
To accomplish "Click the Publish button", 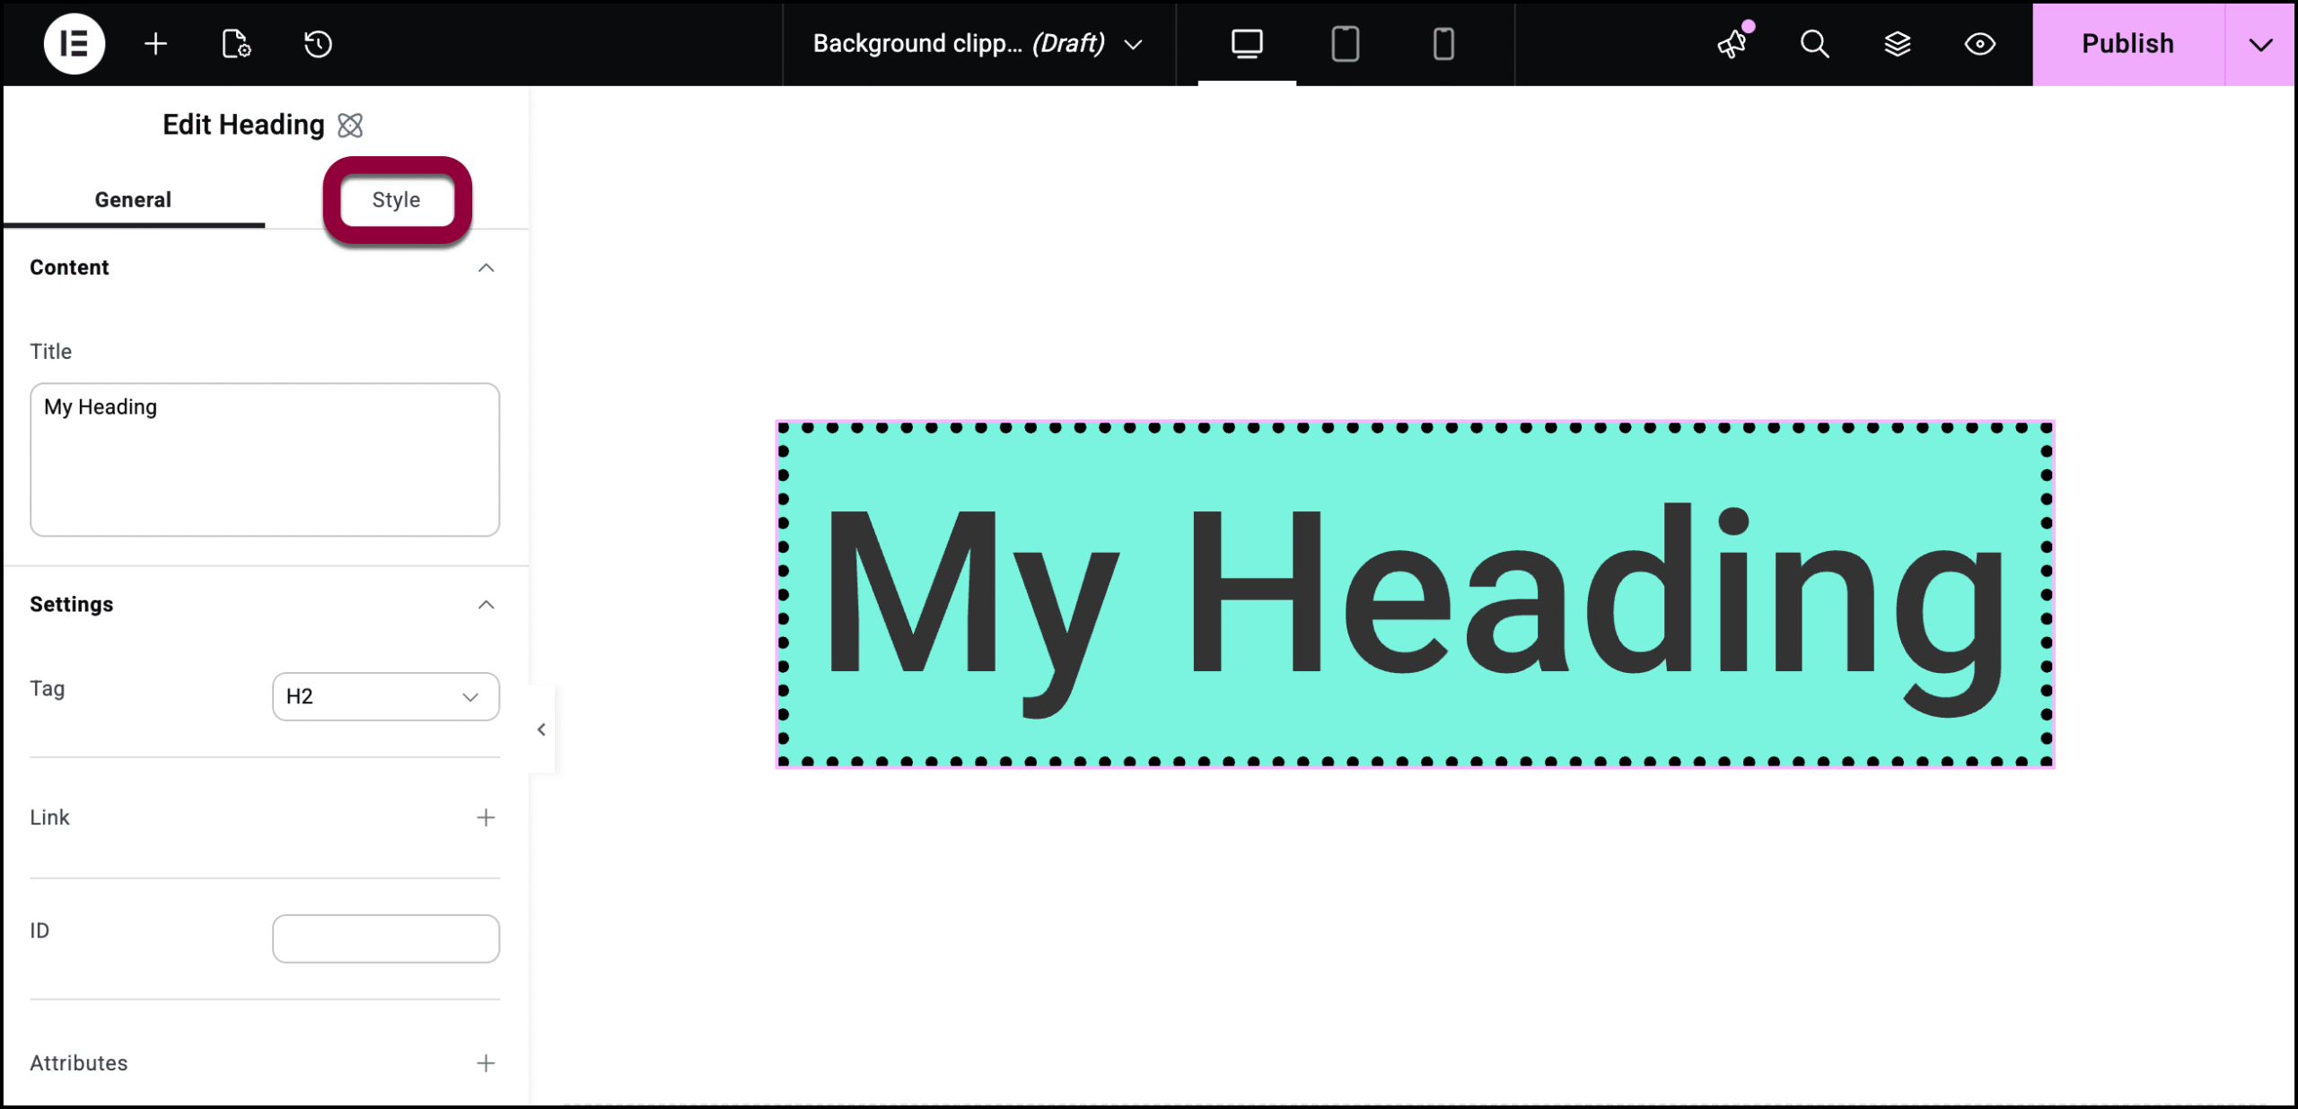I will tap(2127, 44).
